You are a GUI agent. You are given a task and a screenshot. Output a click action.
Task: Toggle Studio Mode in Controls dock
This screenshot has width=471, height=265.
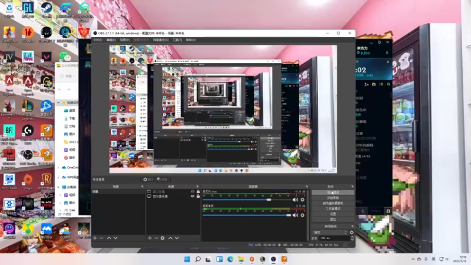coord(333,208)
